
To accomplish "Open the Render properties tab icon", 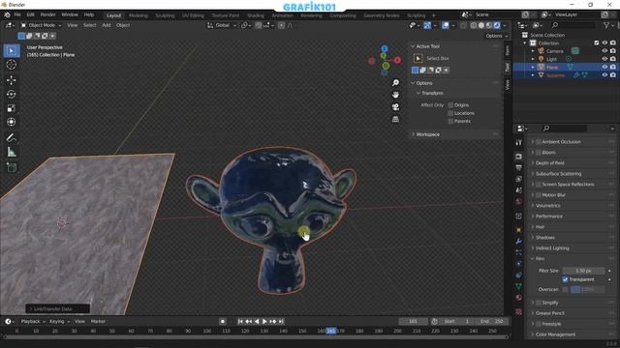I will [x=519, y=157].
